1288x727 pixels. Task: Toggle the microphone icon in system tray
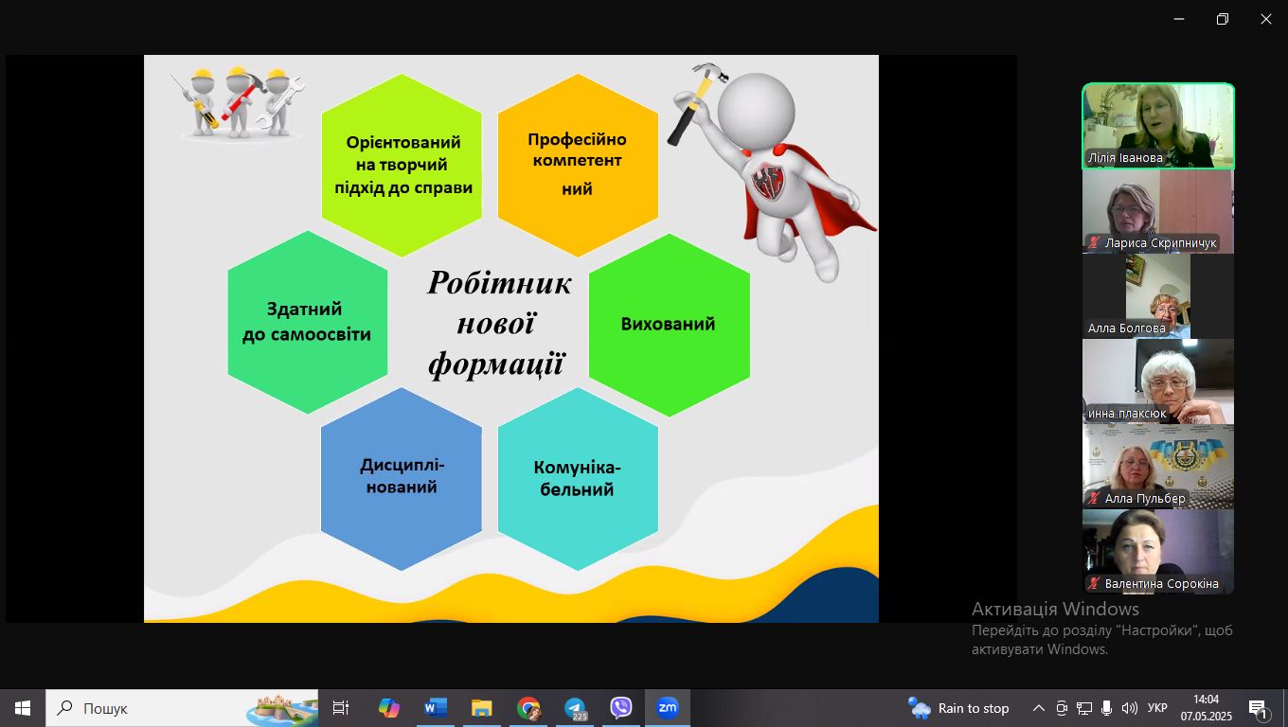(1107, 708)
